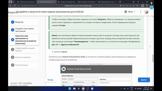Open the notification center icon
Image resolution: width=162 pixels, height=91 pixels.
pos(151,88)
